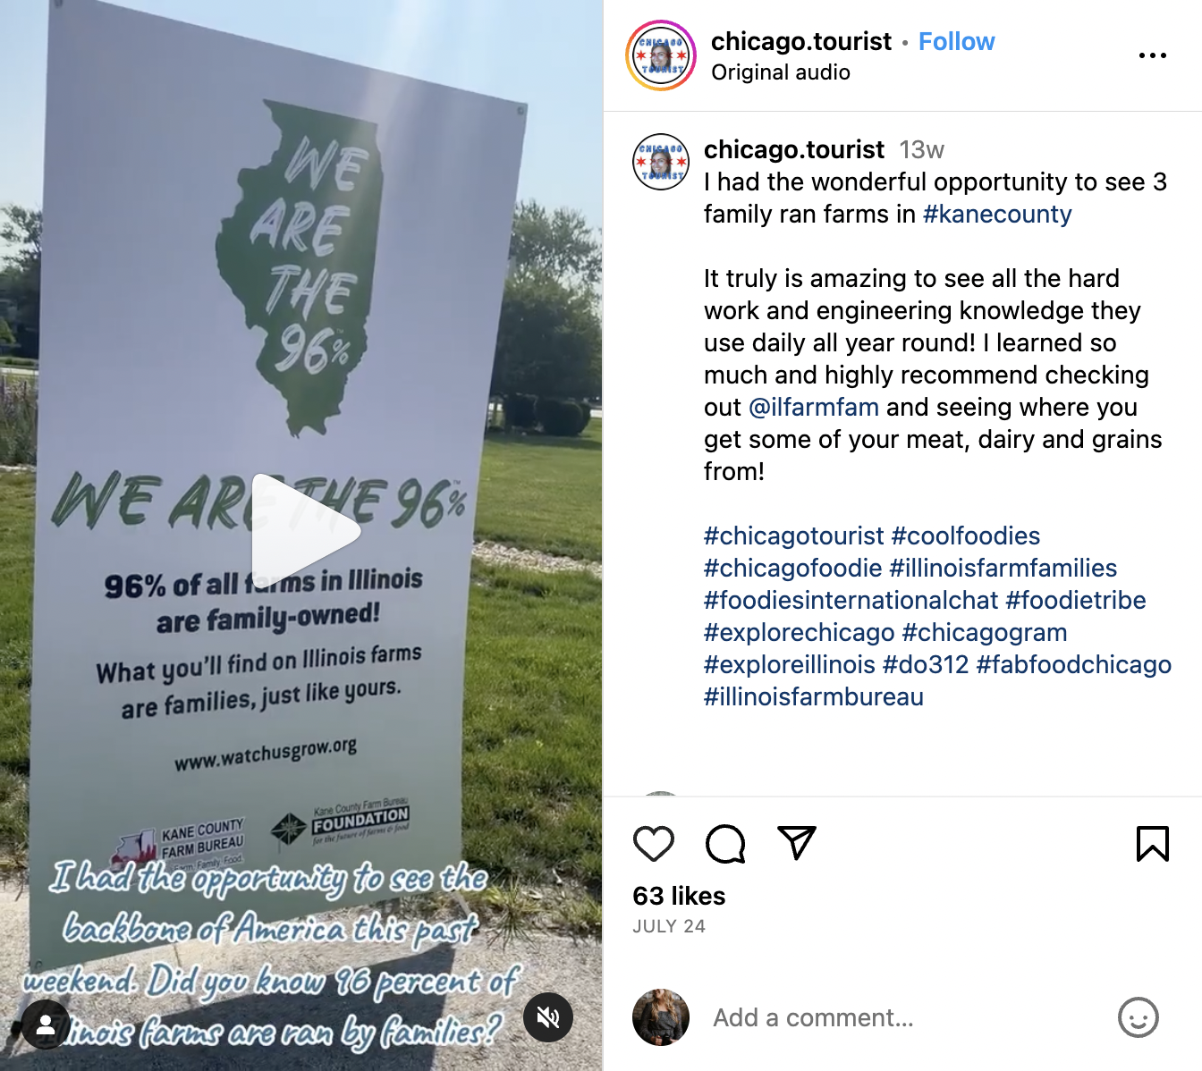The width and height of the screenshot is (1202, 1071).
Task: Open the emoji picker smiley icon
Action: [1139, 1017]
